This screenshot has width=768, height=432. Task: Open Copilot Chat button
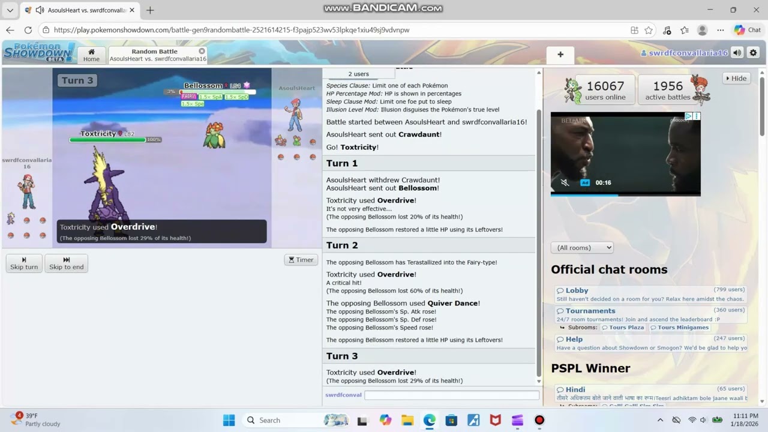point(748,30)
